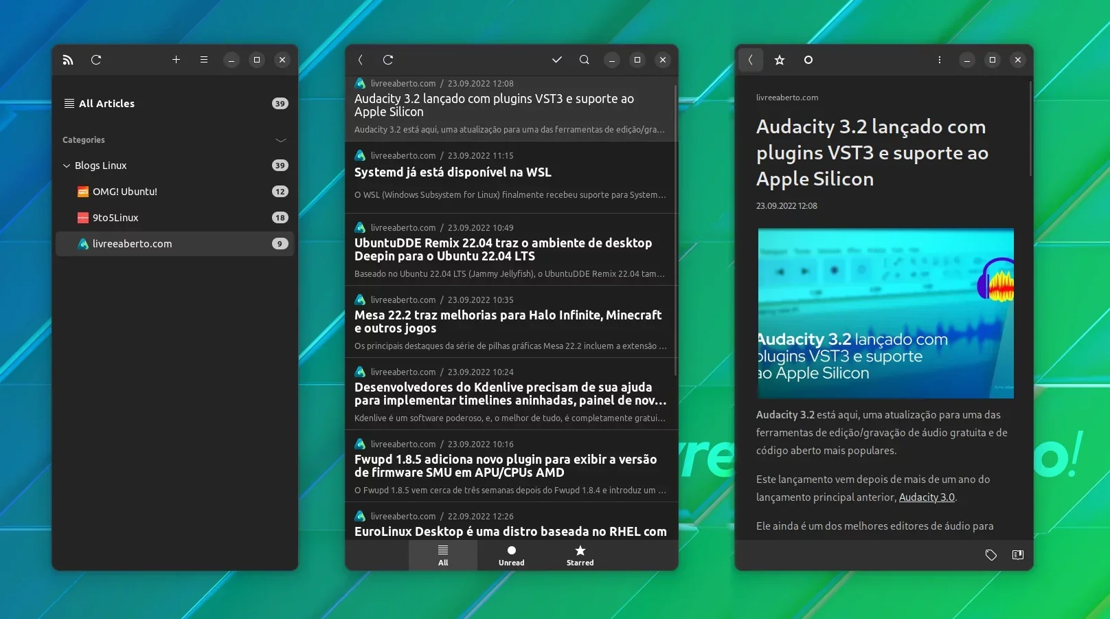Screen dimensions: 1110x619
Task: Refresh the article list window
Action: [388, 60]
